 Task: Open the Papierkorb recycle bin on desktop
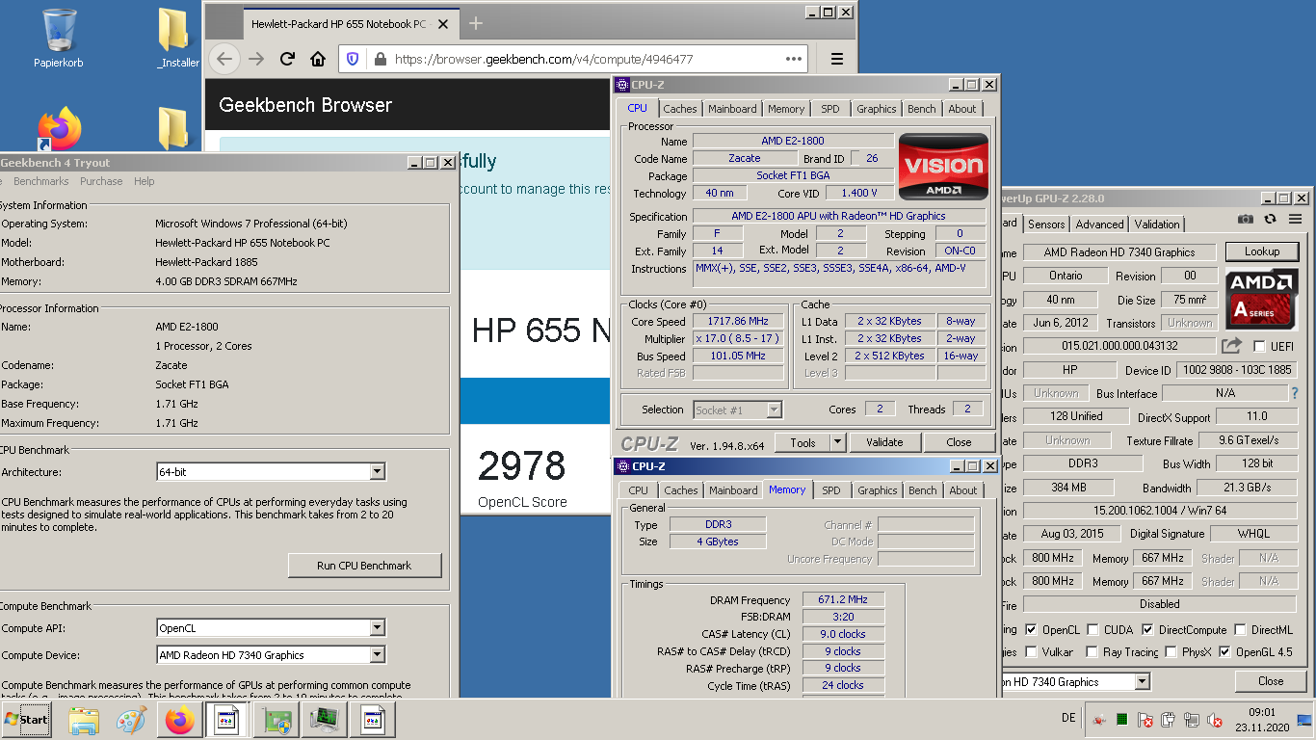tap(58, 39)
